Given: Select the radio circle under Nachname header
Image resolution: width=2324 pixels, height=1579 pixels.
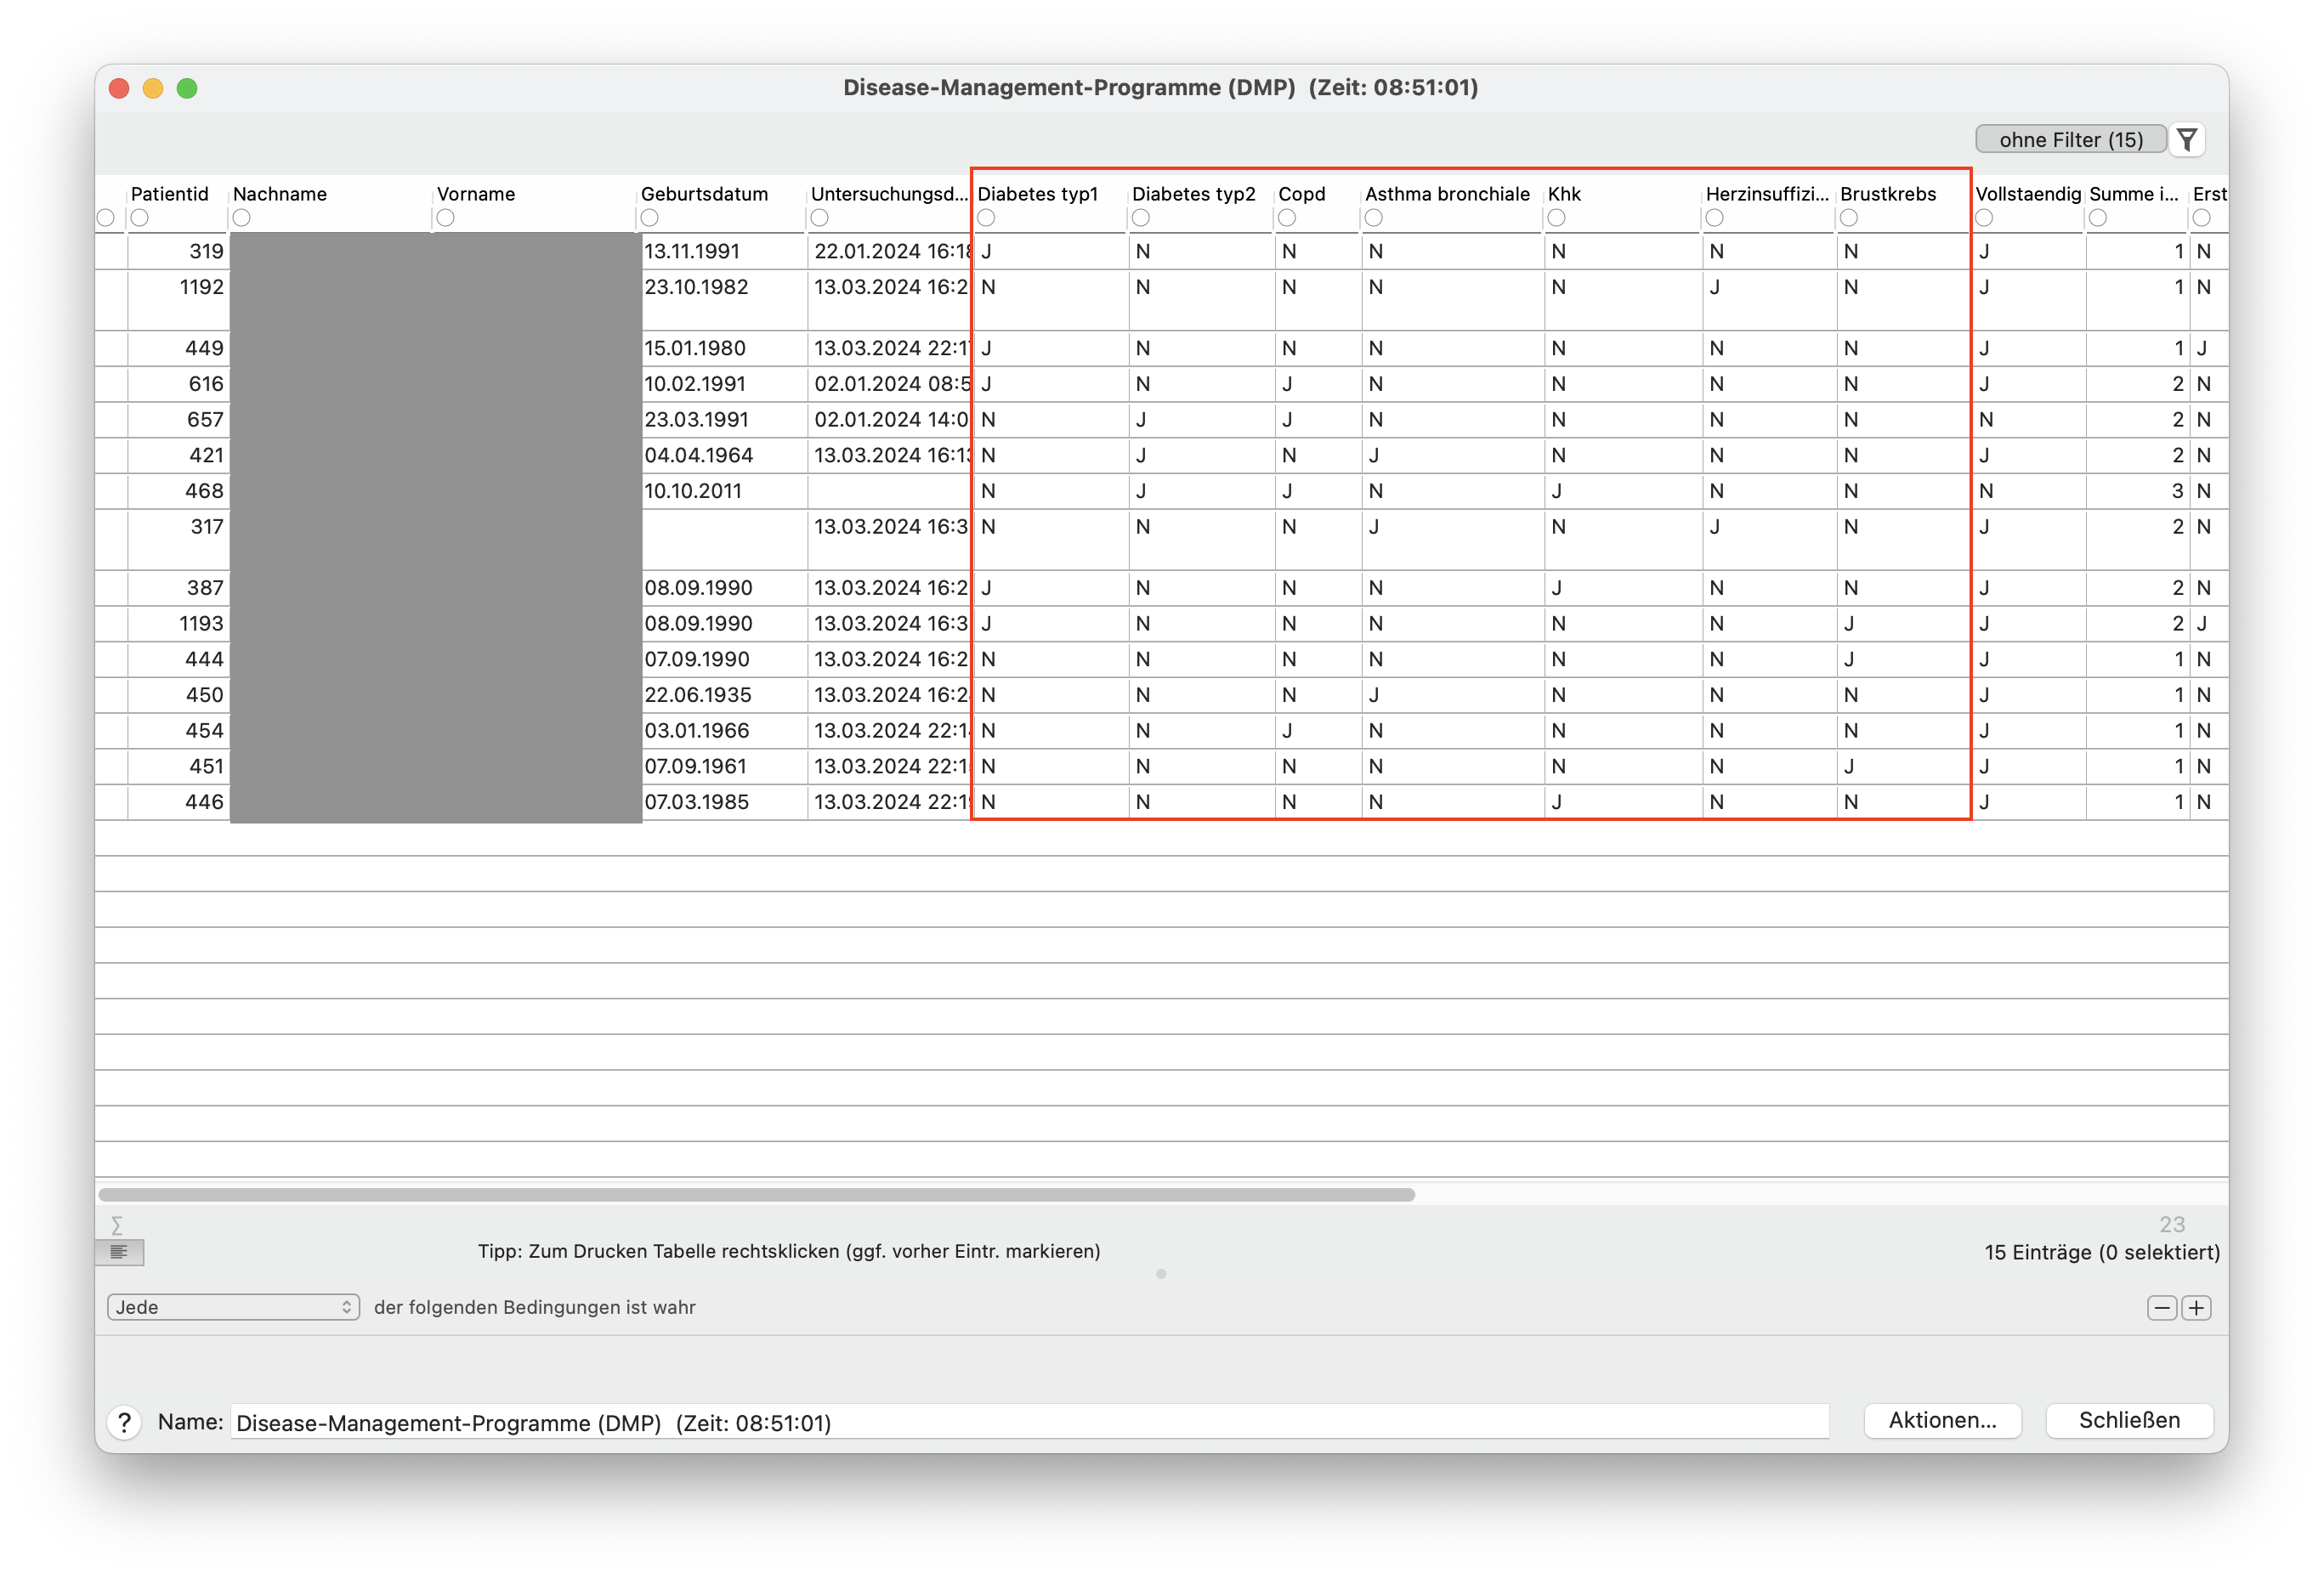Looking at the screenshot, I should coord(242,218).
